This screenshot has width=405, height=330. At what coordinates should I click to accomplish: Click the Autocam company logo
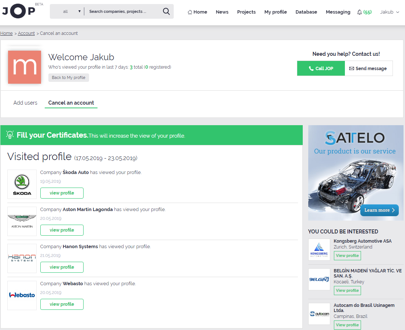click(x=319, y=314)
